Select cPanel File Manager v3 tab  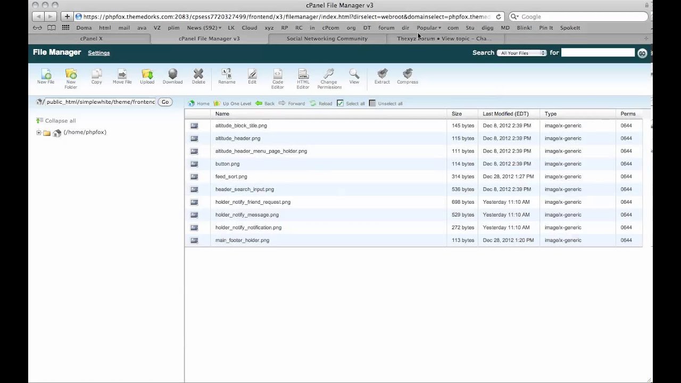pyautogui.click(x=209, y=38)
